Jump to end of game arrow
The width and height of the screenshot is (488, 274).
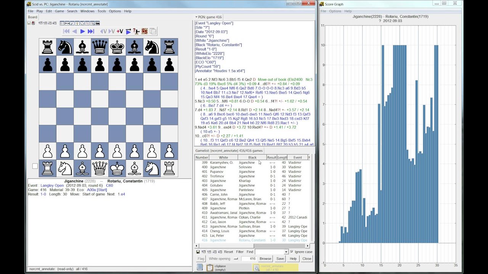91,32
